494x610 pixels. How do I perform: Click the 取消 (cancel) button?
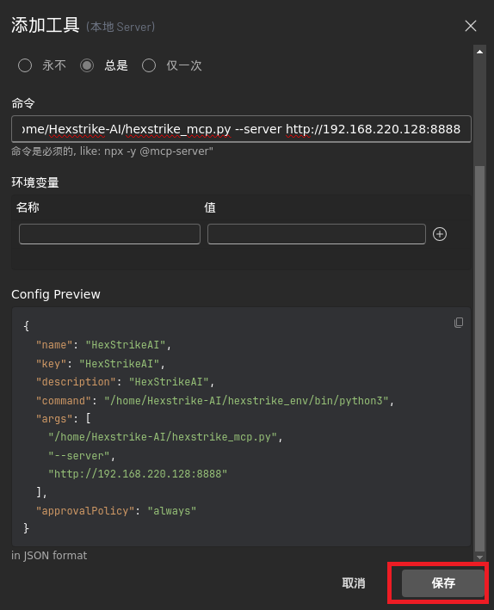tap(354, 582)
